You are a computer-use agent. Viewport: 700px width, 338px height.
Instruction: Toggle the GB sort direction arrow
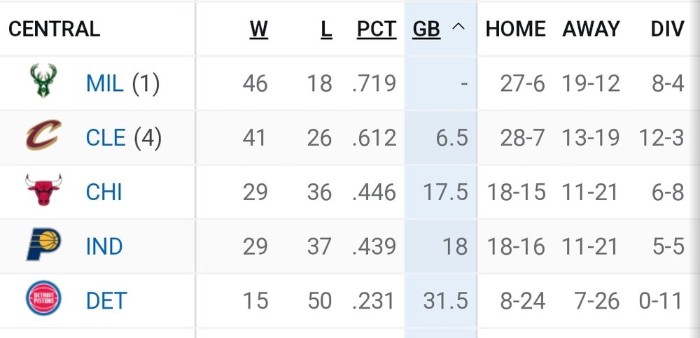click(458, 27)
